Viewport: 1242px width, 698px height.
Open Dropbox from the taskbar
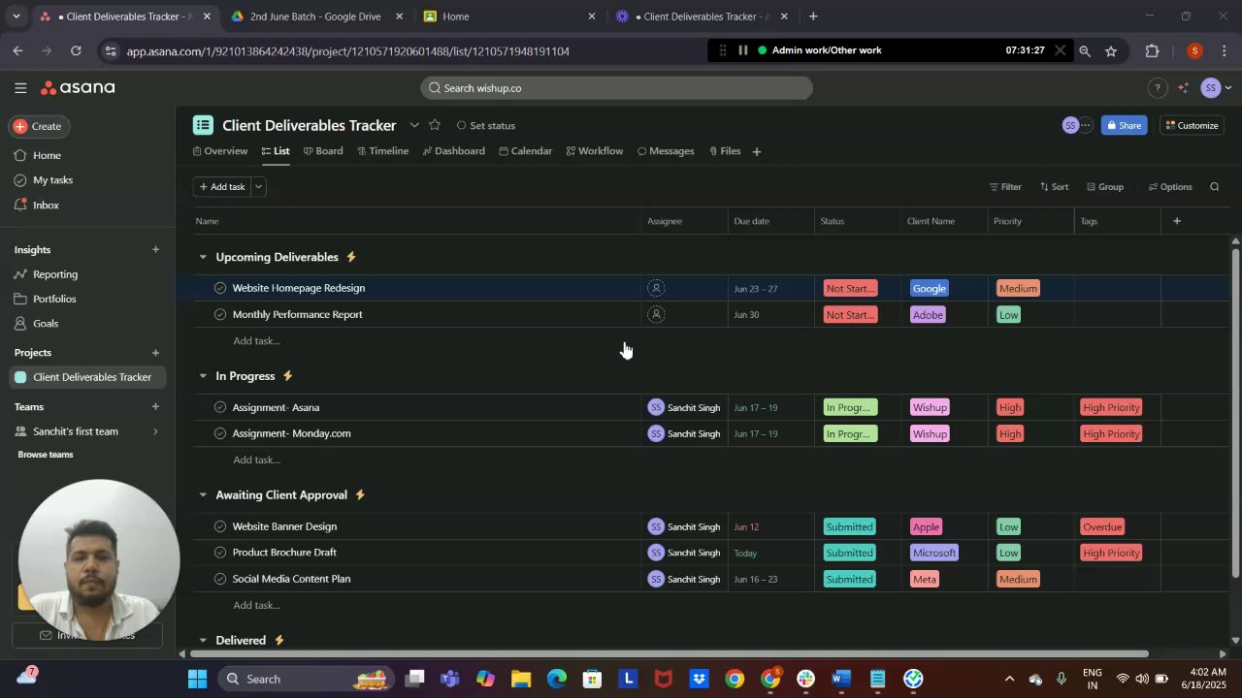[x=699, y=679]
